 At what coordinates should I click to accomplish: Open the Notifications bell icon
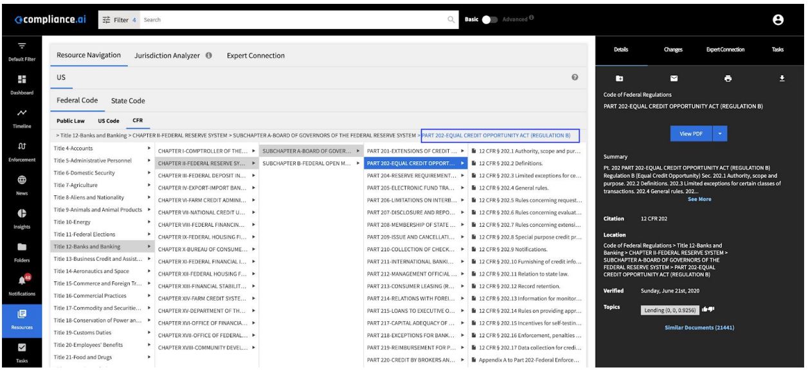(21, 280)
